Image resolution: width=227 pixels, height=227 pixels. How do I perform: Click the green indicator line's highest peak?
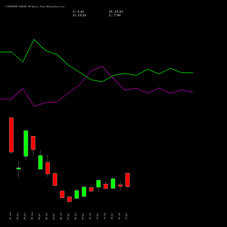click(x=34, y=39)
